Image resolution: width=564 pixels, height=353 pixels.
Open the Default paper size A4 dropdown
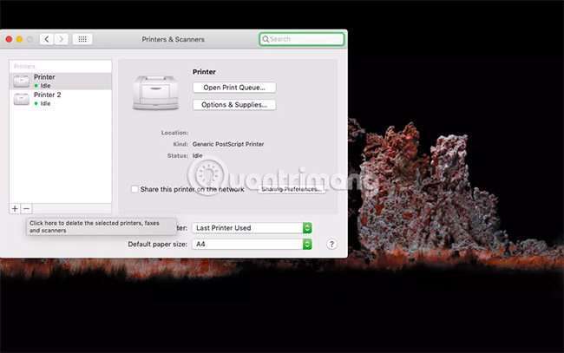[252, 244]
